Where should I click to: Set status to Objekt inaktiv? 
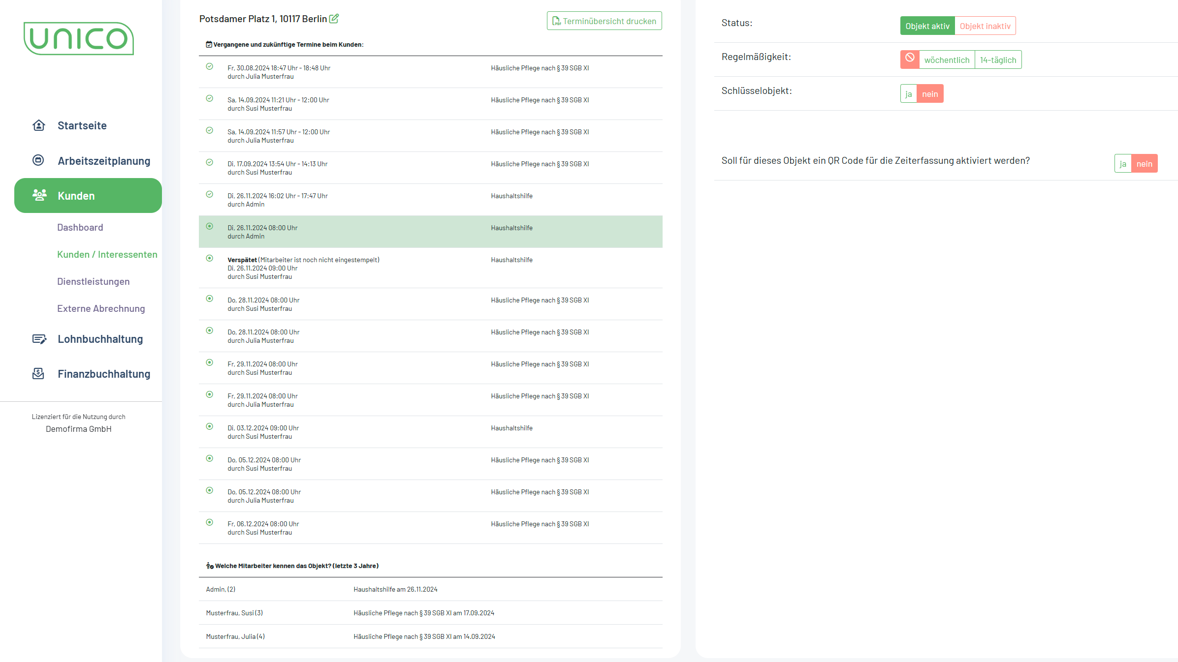click(985, 26)
